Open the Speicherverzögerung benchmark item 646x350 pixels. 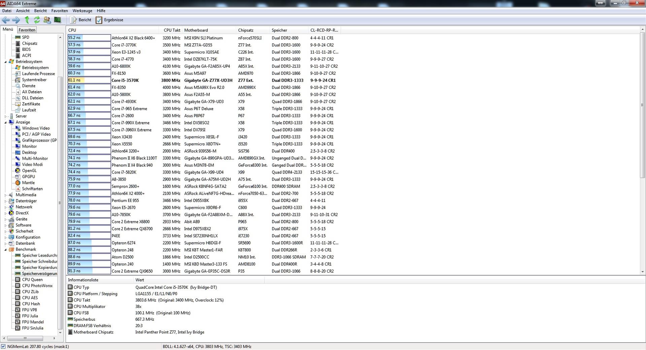pyautogui.click(x=39, y=274)
